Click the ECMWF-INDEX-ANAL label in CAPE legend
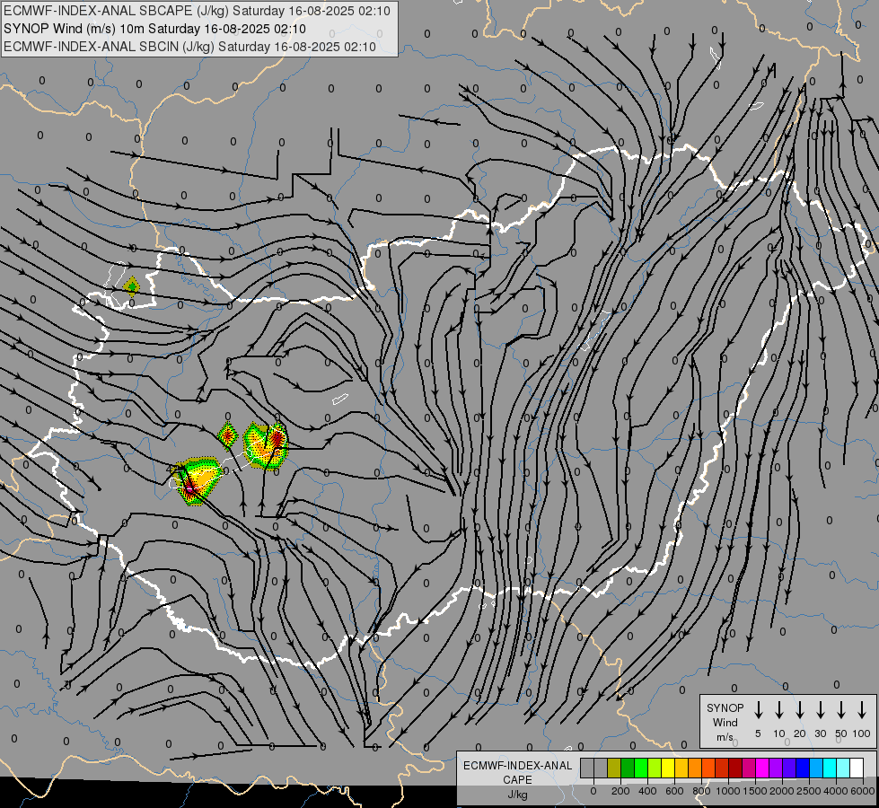This screenshot has height=808, width=879. [x=517, y=766]
